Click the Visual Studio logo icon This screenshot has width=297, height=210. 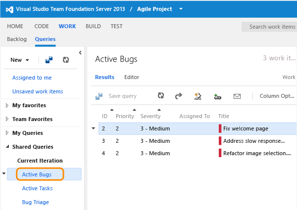pos(9,9)
